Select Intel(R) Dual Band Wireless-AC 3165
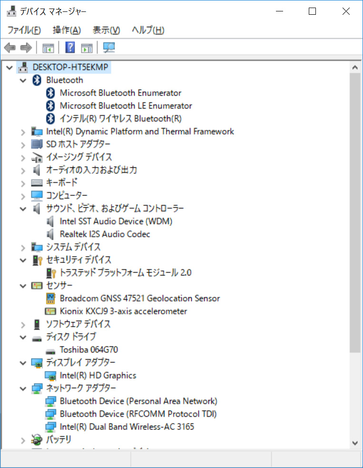Screen dimensions: 363x468 [127, 427]
